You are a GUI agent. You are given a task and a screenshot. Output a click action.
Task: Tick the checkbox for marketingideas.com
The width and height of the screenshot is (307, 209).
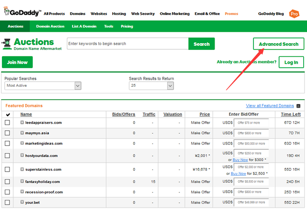point(7,144)
